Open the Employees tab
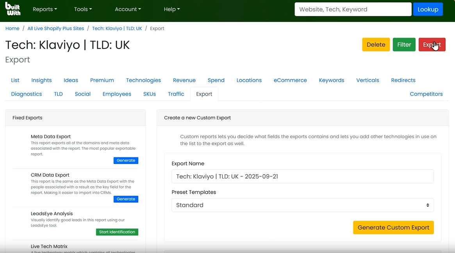Viewport: 455px width, 253px height. point(117,94)
